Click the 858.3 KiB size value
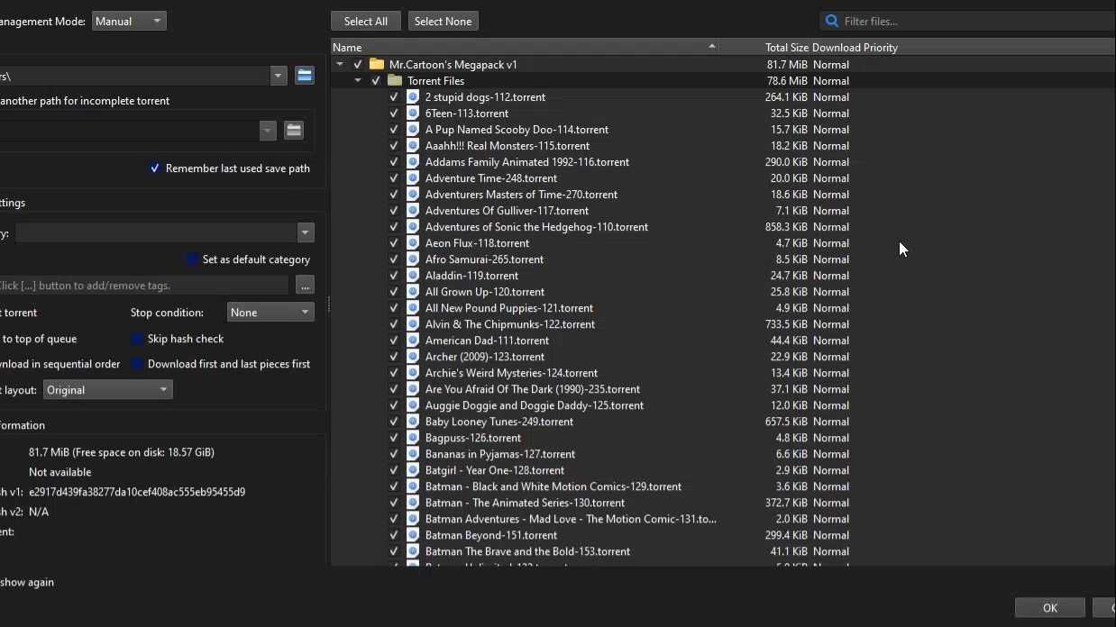This screenshot has height=627, width=1116. pos(786,226)
